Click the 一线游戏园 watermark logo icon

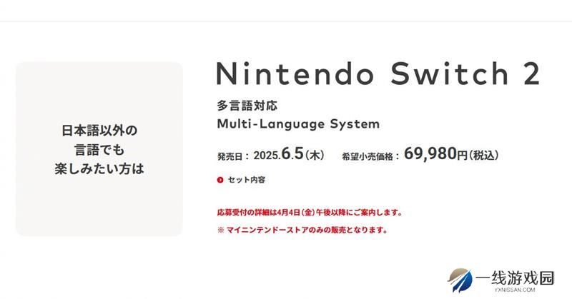[459, 280]
